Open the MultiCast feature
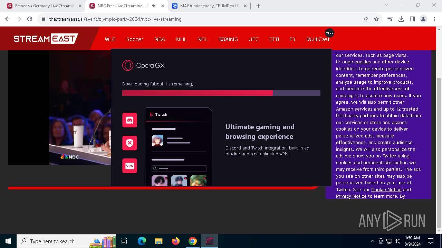Viewport: 442px width, 248px height. point(318,39)
